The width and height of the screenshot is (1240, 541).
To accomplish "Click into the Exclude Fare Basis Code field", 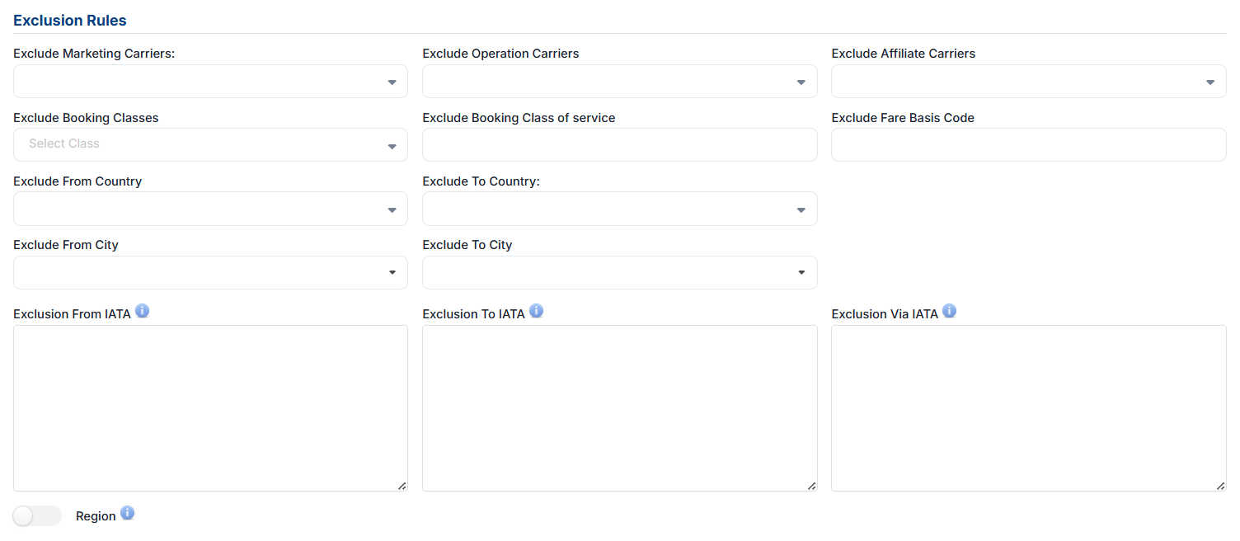I will (x=1028, y=145).
